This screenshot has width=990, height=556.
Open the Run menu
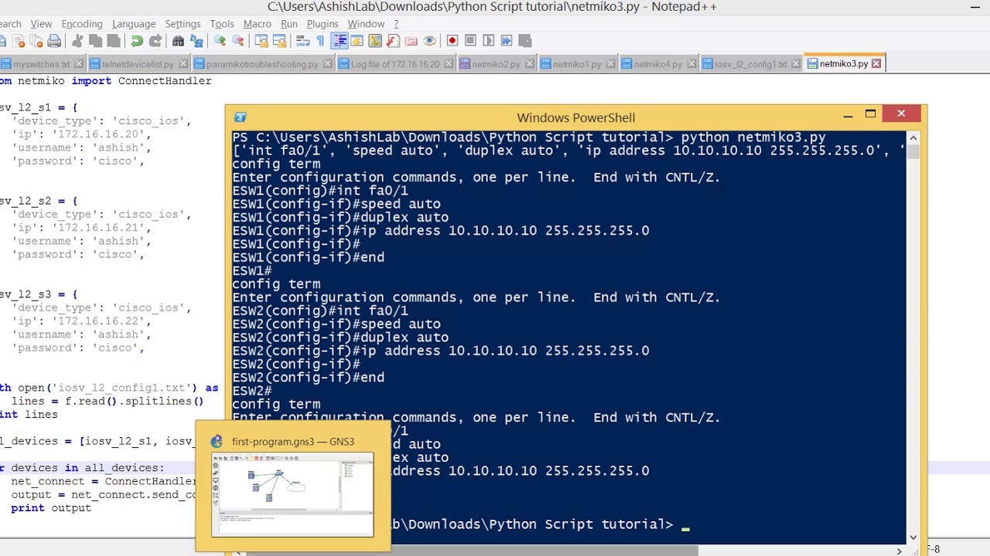(x=289, y=24)
